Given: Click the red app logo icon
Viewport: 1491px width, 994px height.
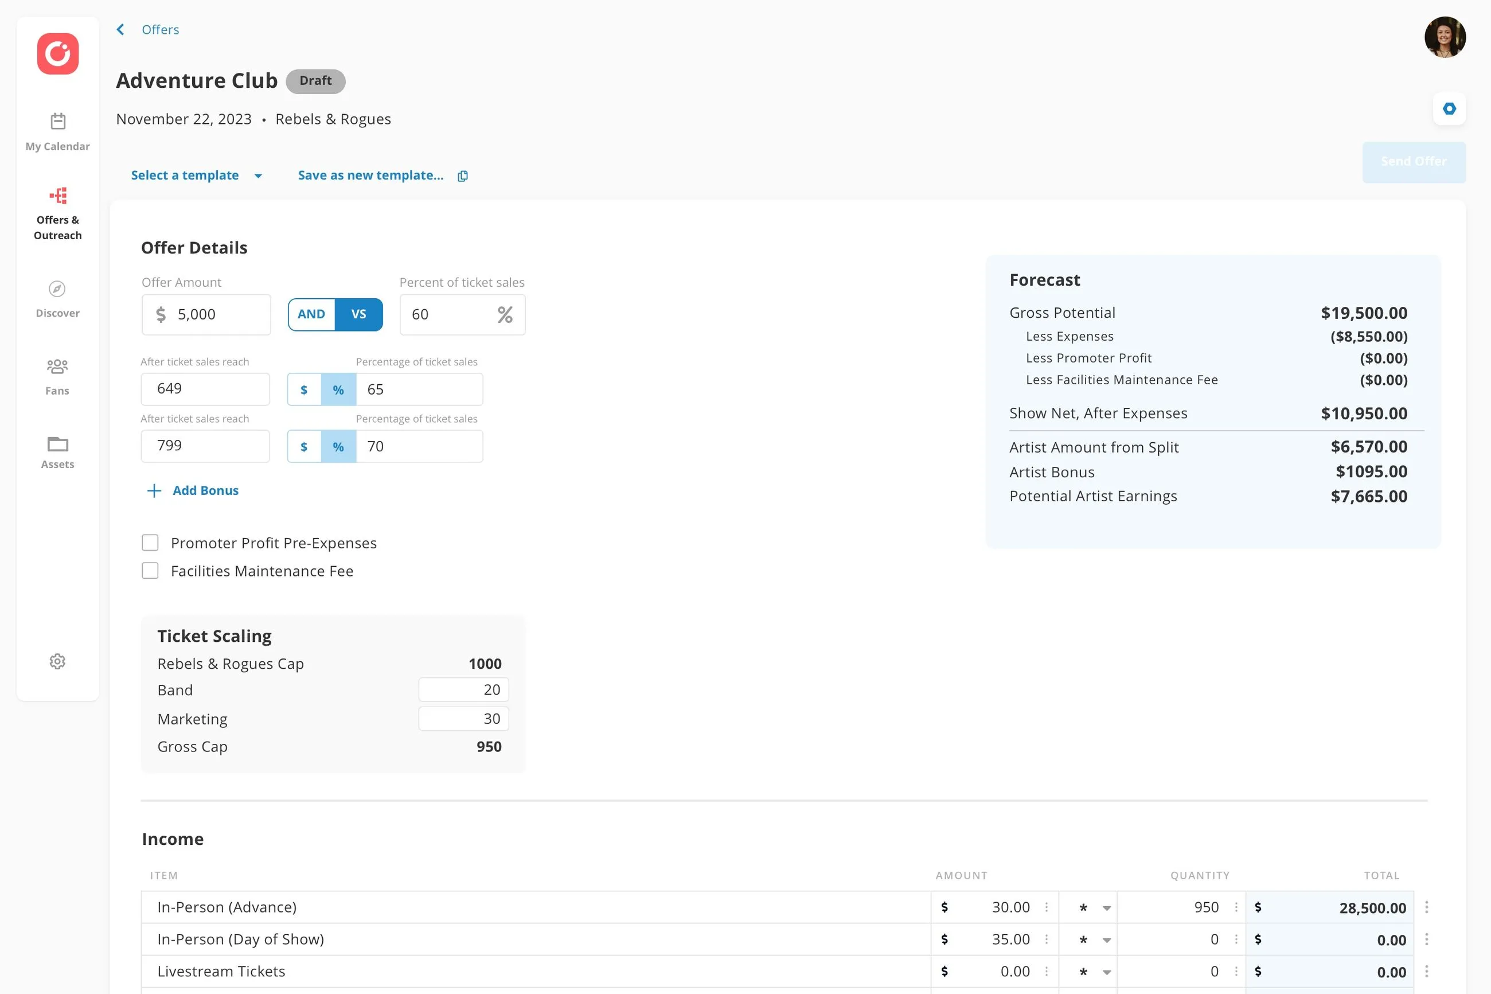Looking at the screenshot, I should pyautogui.click(x=58, y=54).
